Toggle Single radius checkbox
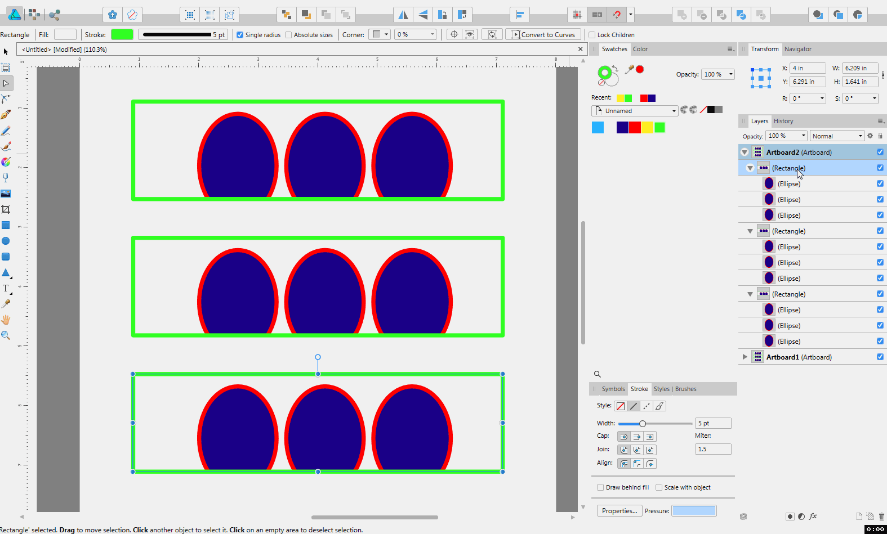 tap(240, 35)
